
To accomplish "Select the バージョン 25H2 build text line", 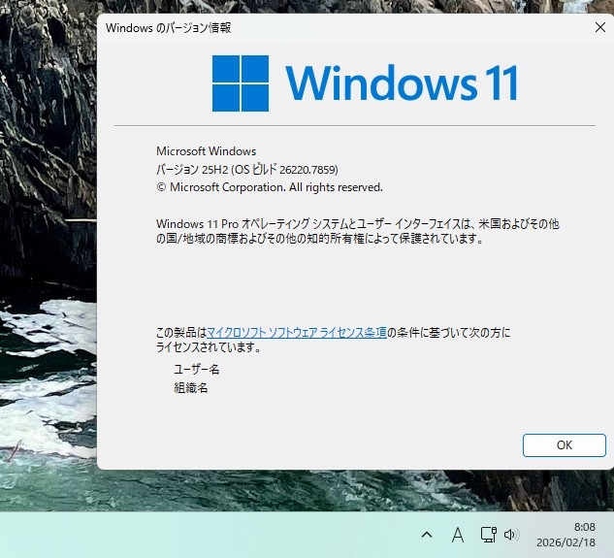I will pos(247,169).
